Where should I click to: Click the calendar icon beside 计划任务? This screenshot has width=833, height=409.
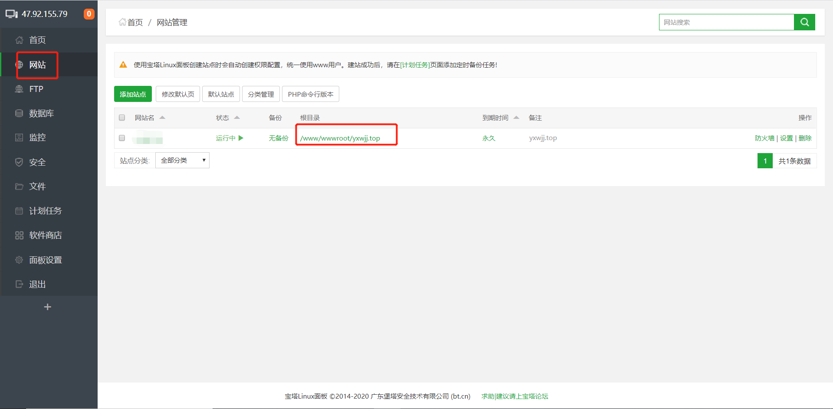click(x=19, y=211)
